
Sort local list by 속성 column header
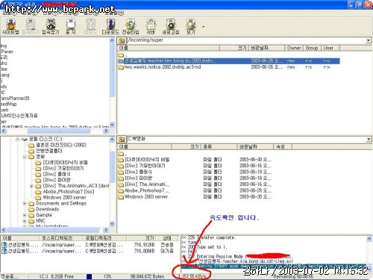tap(283, 147)
